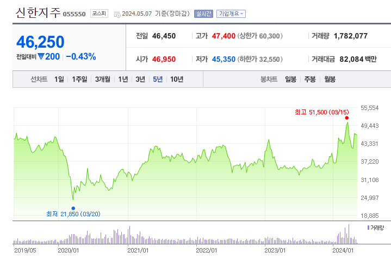The image size is (391, 259).
Task: Open the 기업개요 dropdown
Action: coord(231,14)
